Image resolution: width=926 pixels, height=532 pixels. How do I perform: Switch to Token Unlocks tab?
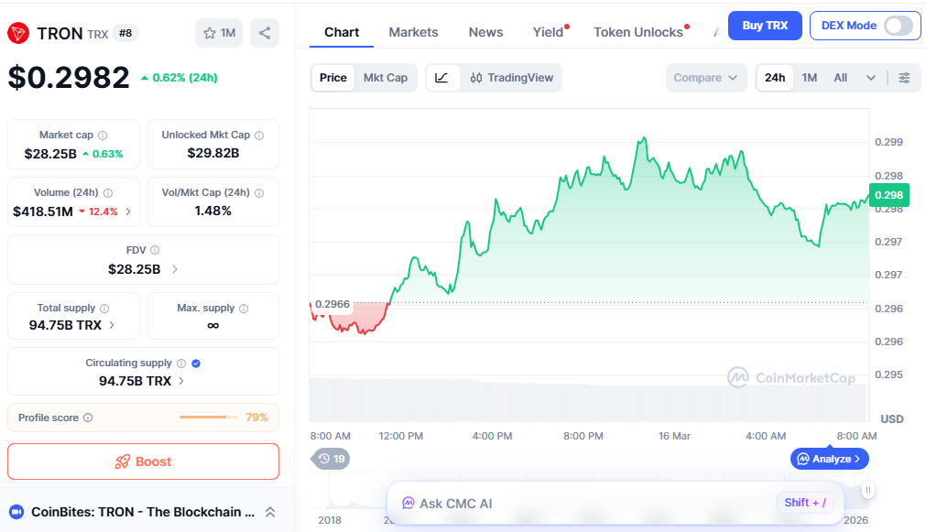point(638,32)
